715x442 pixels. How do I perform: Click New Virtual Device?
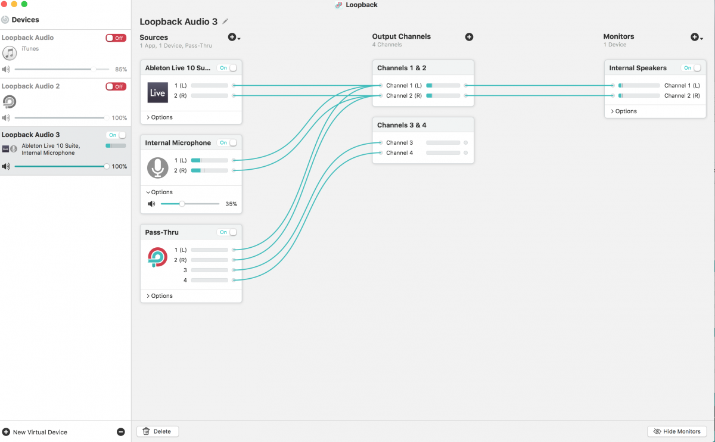pyautogui.click(x=40, y=432)
